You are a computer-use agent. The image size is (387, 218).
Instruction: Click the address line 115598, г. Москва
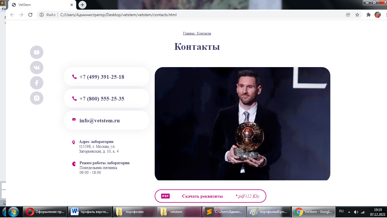click(97, 147)
